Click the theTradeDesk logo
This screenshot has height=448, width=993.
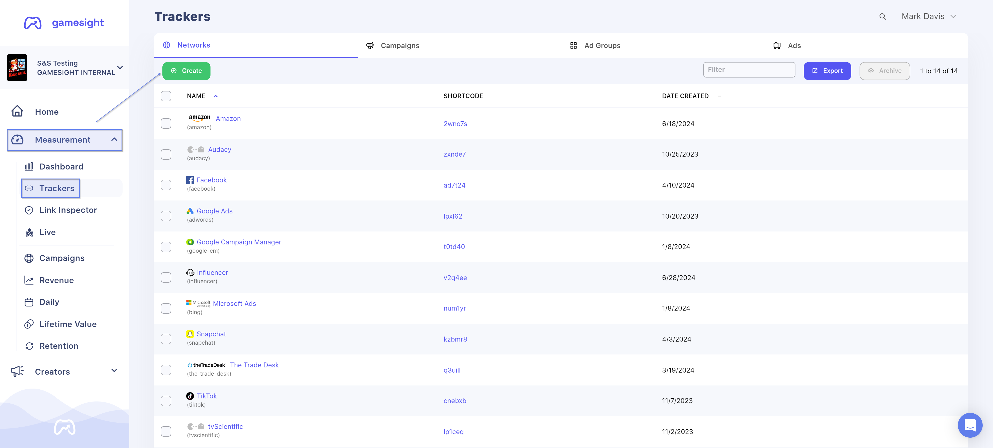click(206, 365)
